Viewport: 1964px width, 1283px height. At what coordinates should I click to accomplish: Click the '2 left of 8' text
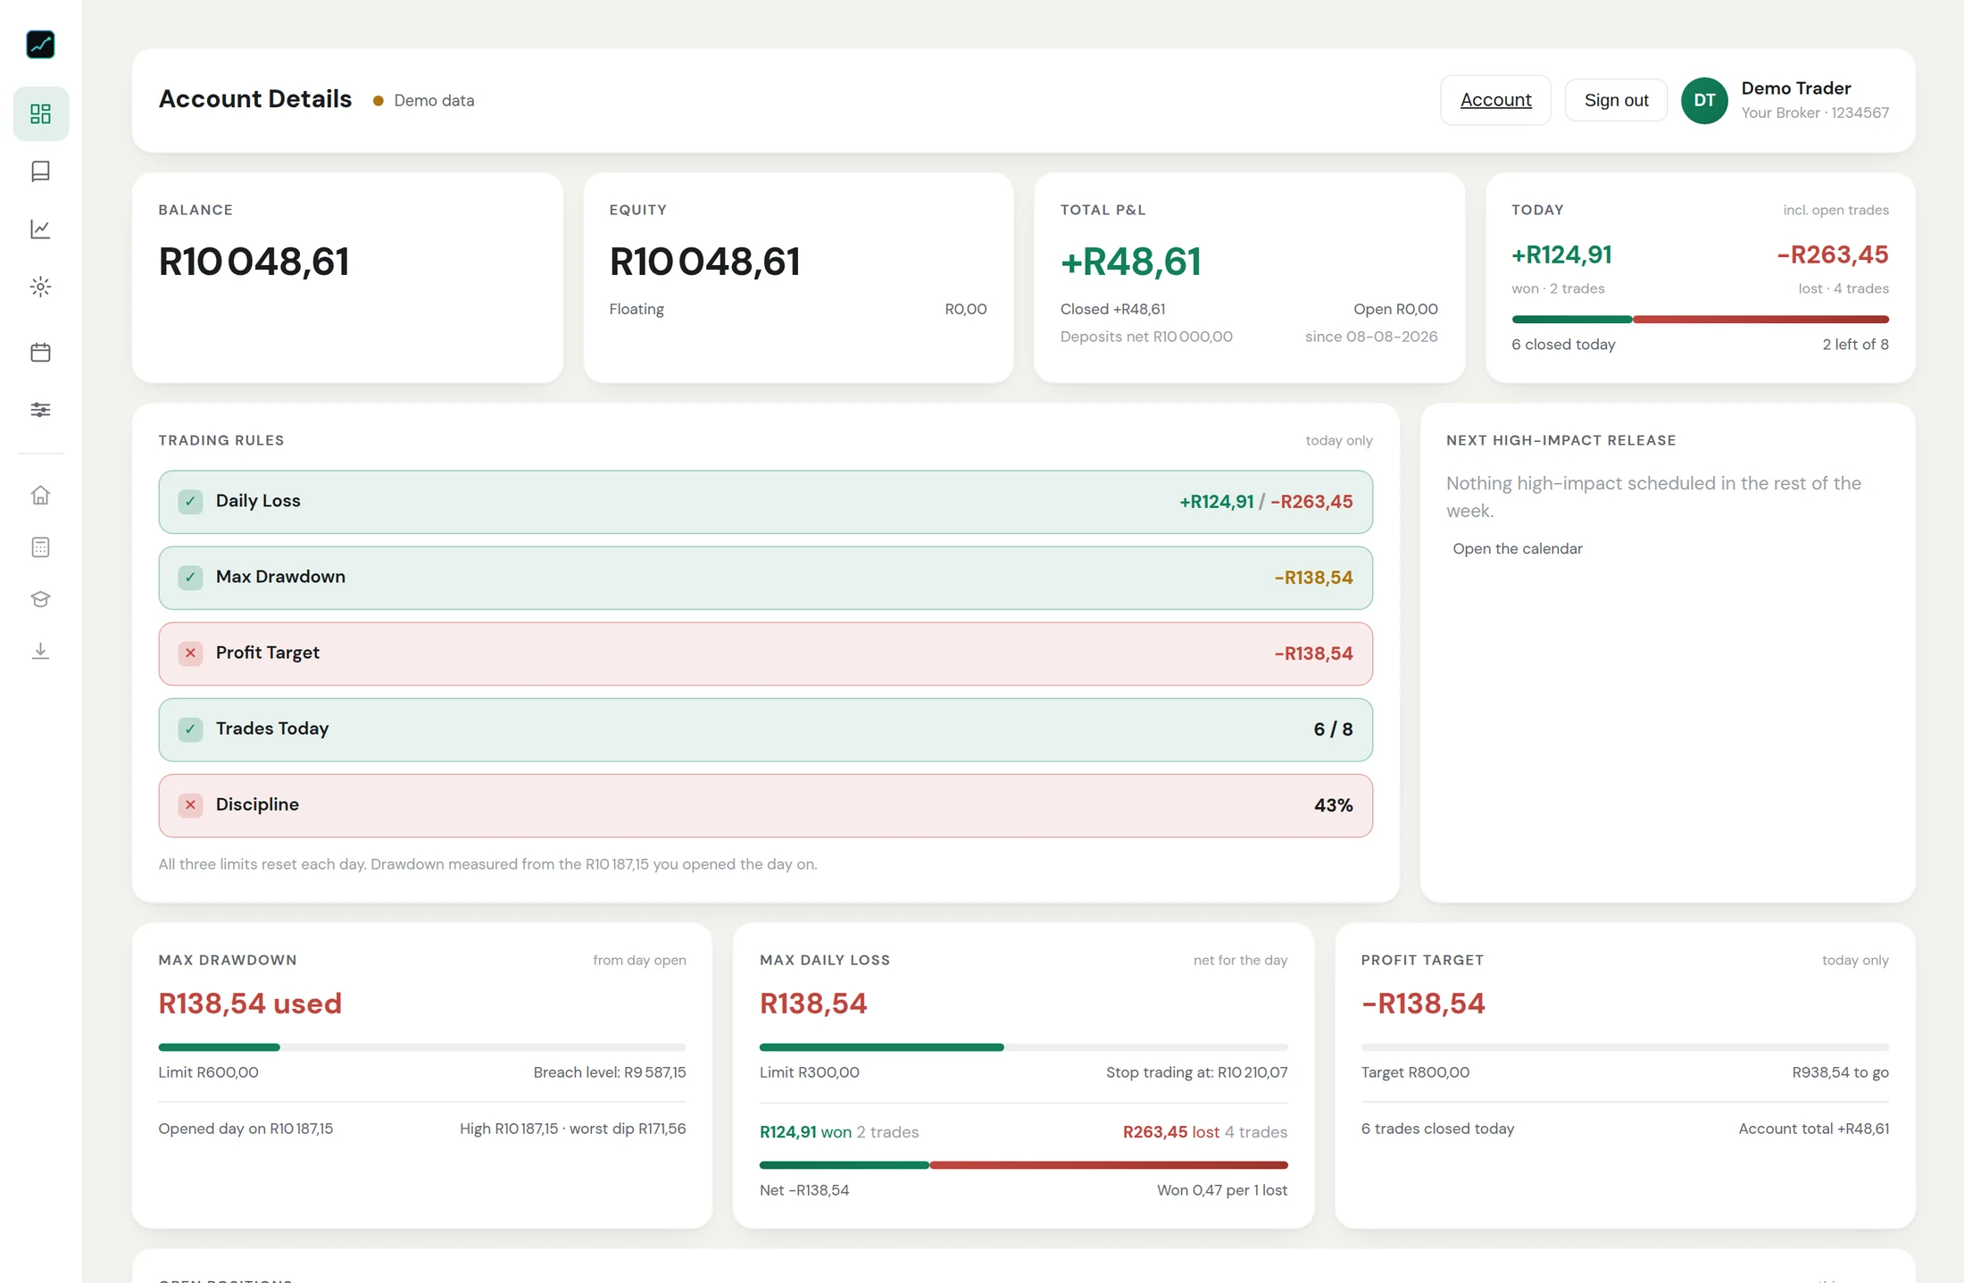point(1855,345)
